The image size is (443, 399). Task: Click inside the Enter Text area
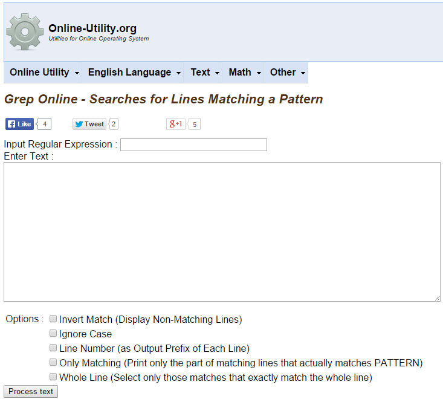[222, 232]
